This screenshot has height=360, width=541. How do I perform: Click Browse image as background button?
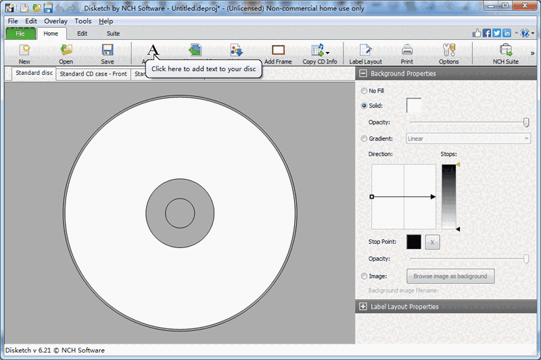coord(450,276)
